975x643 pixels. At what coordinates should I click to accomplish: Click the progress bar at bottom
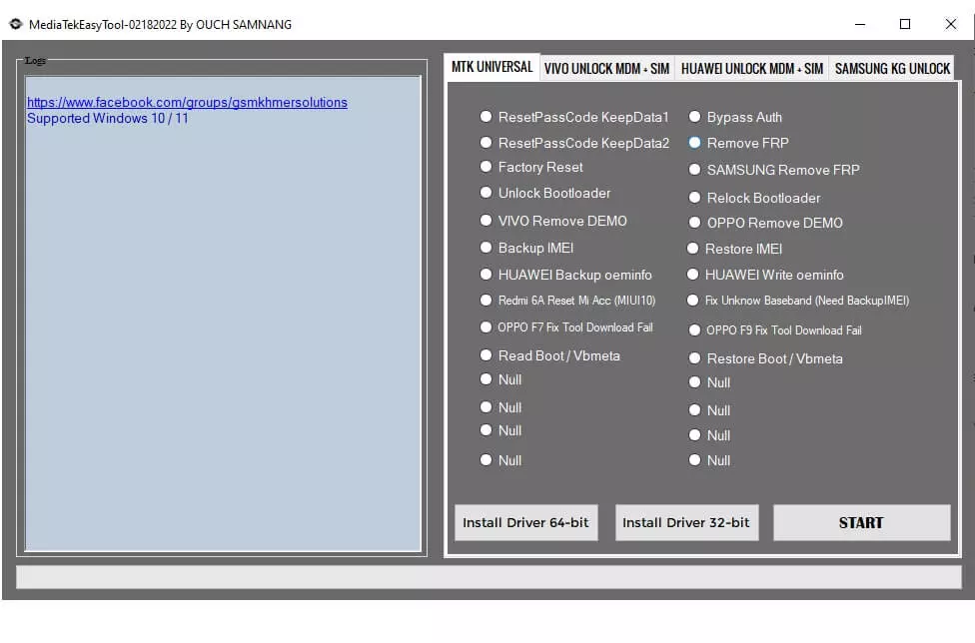[x=488, y=577]
